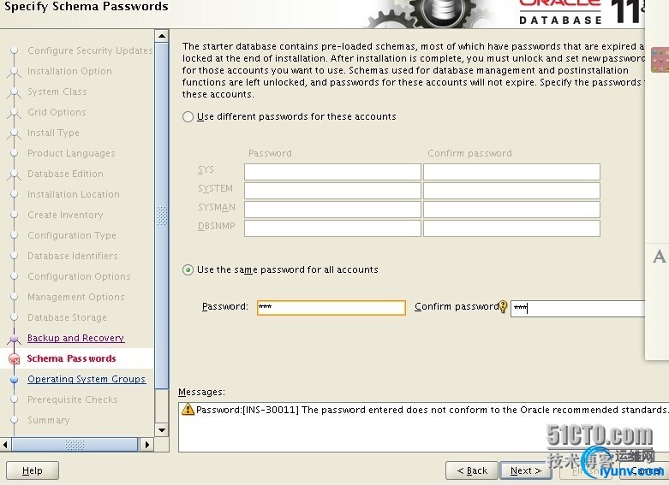The image size is (669, 485).
Task: Click the sidebar vertical scrollbar thumb
Action: pyautogui.click(x=162, y=216)
